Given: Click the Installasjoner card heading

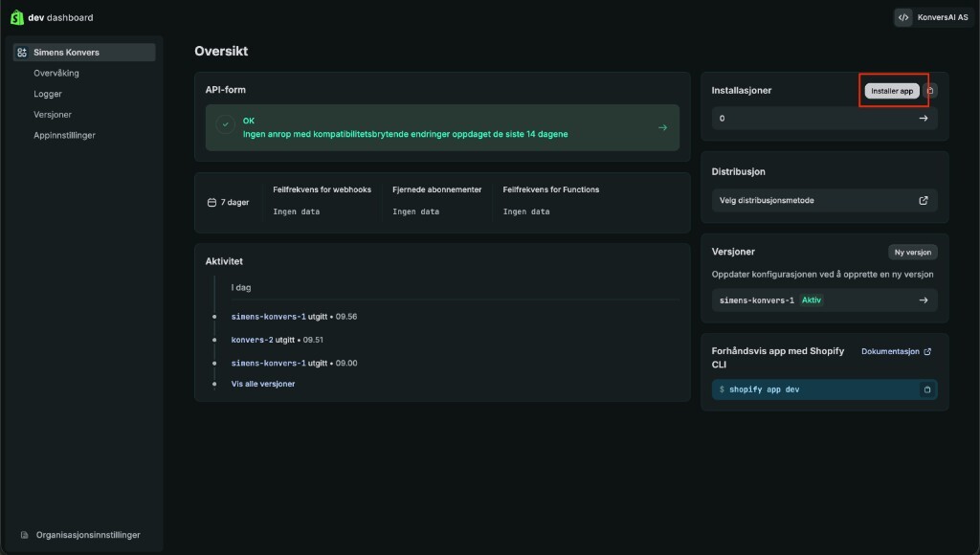Looking at the screenshot, I should point(742,91).
